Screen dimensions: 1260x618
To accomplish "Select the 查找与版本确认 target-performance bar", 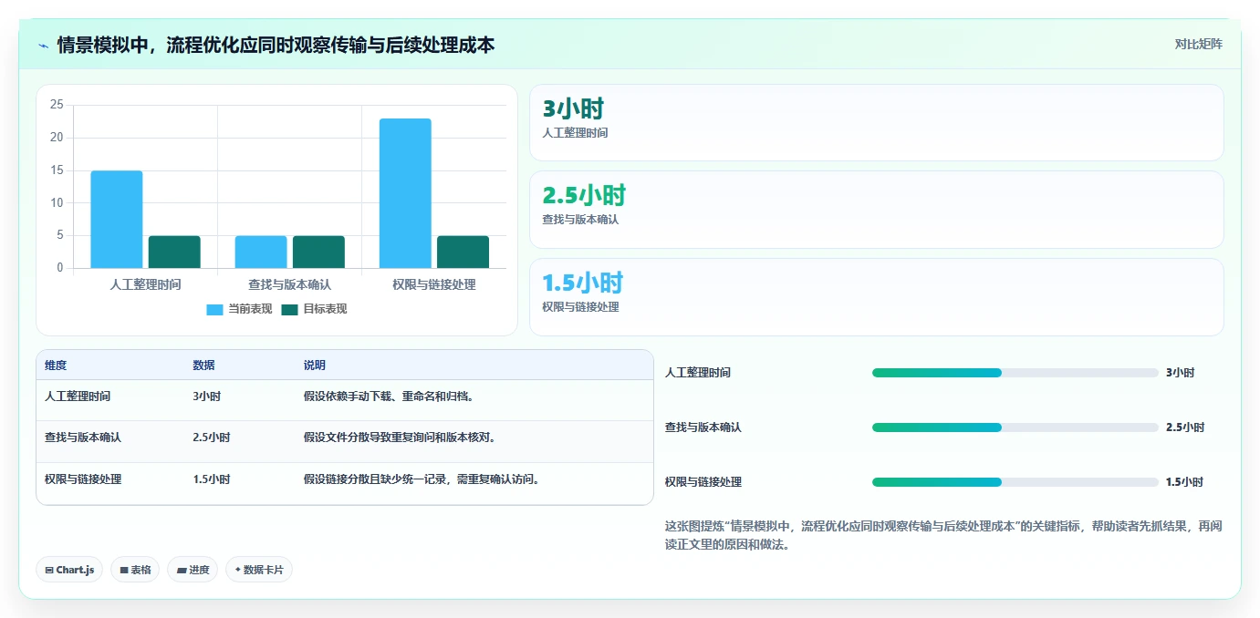I will pyautogui.click(x=318, y=252).
